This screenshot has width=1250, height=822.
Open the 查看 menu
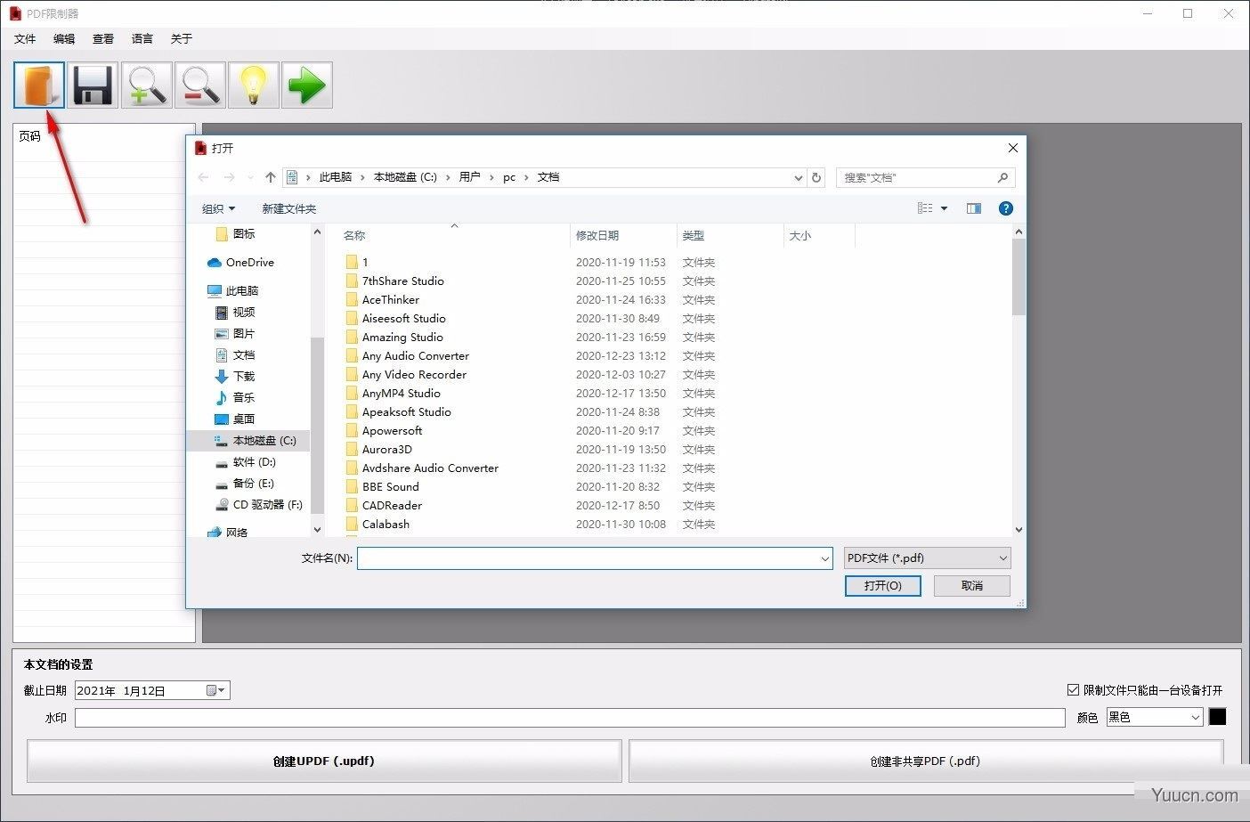(103, 39)
